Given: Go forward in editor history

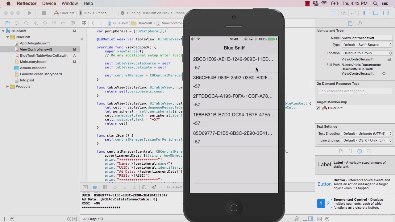Looking at the screenshot, I should coord(102,23).
